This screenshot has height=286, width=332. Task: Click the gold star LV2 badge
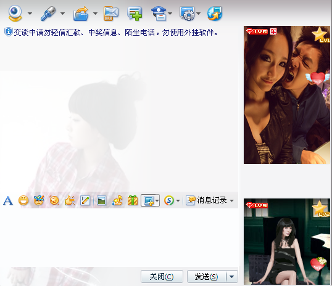pos(320,208)
